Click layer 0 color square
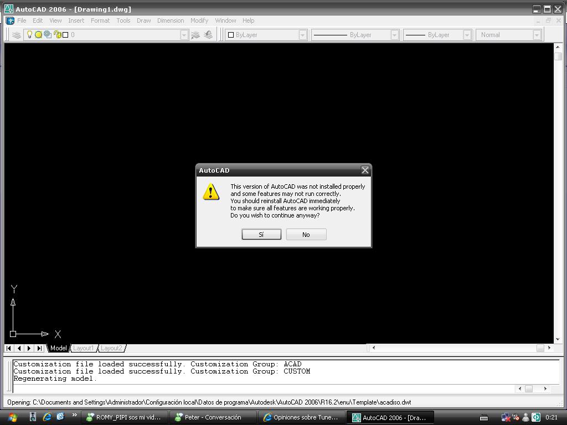The height and width of the screenshot is (425, 567). [65, 35]
